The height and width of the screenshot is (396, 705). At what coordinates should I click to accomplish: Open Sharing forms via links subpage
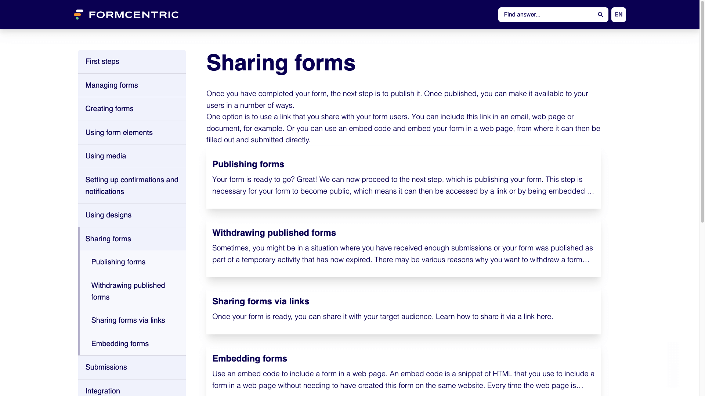point(128,320)
